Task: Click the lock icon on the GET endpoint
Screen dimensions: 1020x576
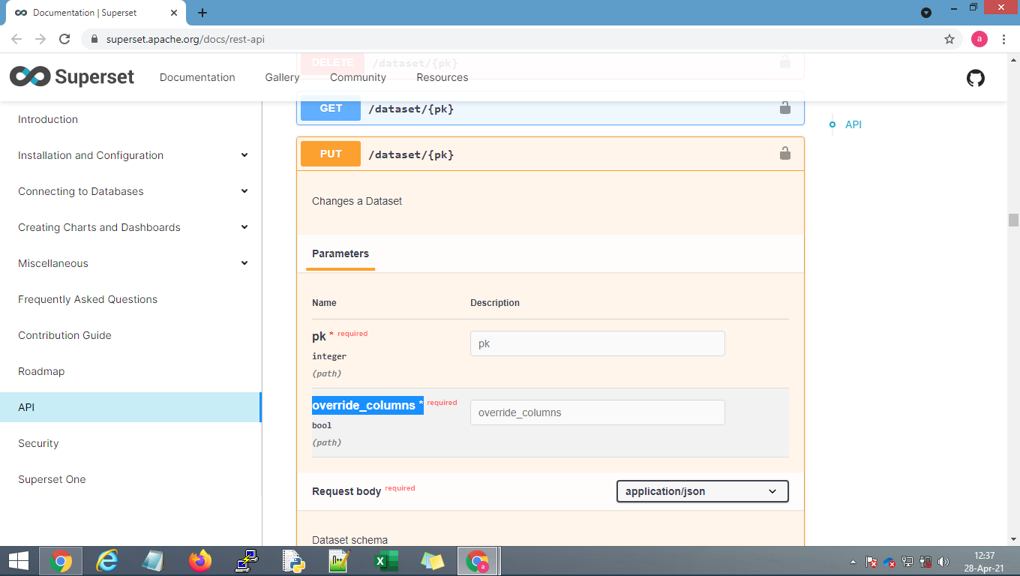Action: tap(784, 108)
